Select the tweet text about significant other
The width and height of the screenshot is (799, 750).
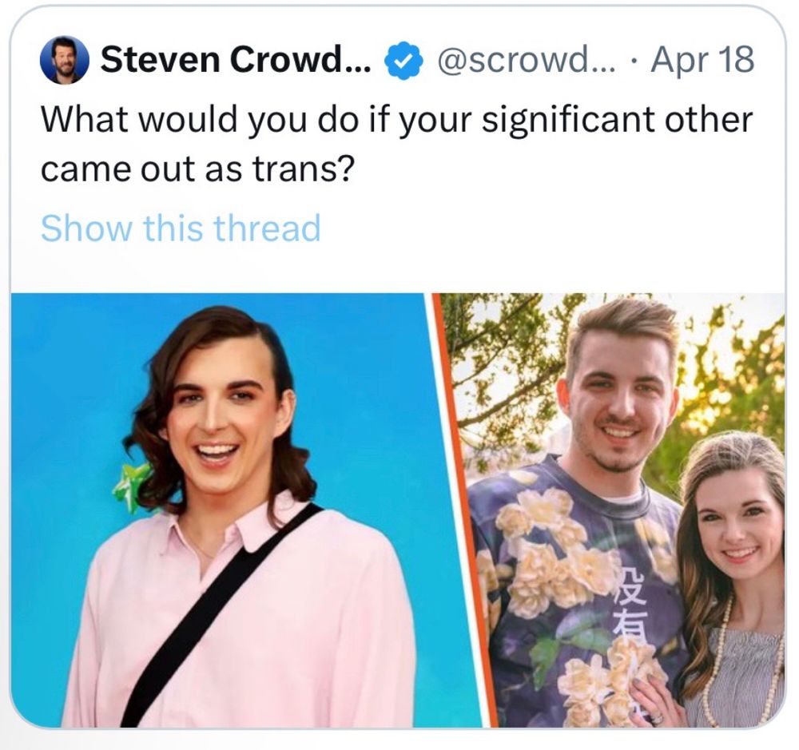pos(396,145)
